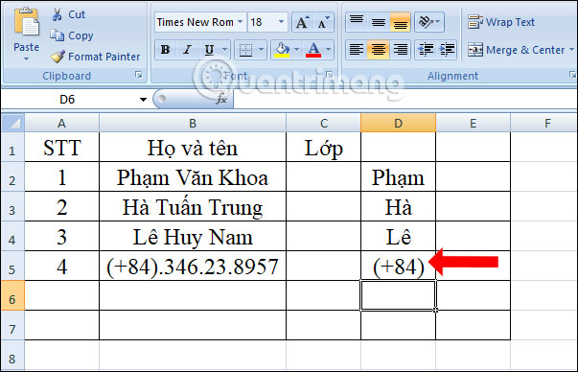Click the Name Box showing D6
The image size is (578, 372).
[67, 99]
